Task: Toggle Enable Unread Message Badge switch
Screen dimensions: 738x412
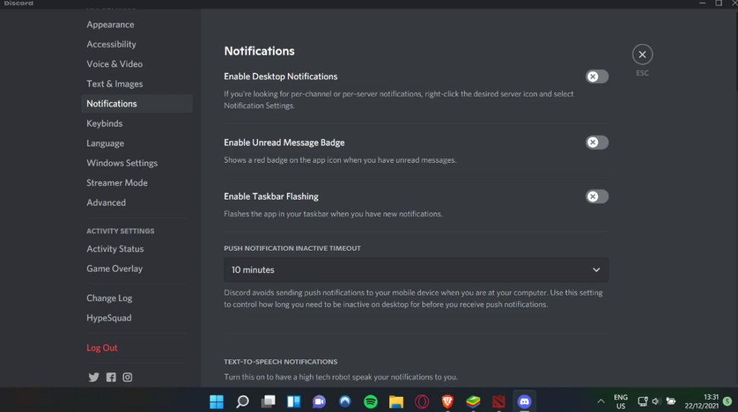Action: pyautogui.click(x=597, y=143)
